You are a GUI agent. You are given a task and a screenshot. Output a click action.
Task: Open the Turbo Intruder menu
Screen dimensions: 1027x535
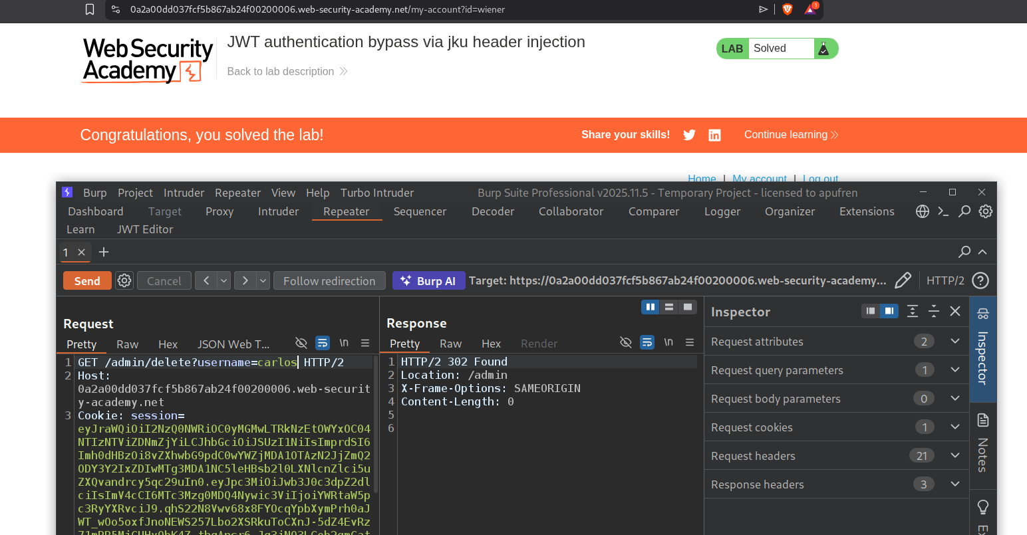coord(376,193)
